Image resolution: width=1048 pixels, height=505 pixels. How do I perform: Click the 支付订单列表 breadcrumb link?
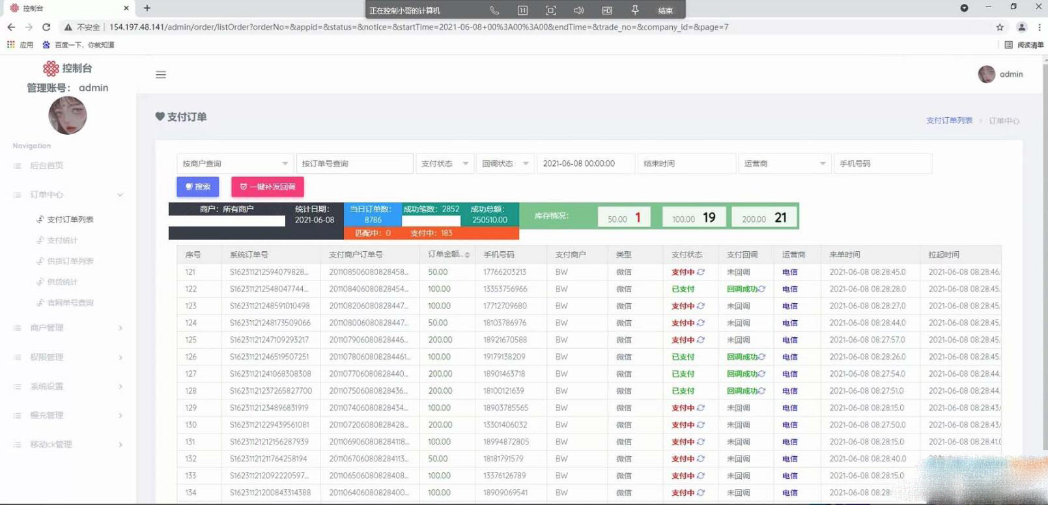coord(949,120)
